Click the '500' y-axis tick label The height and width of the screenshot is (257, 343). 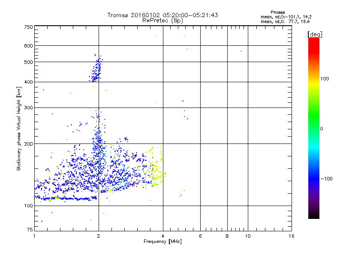point(28,62)
